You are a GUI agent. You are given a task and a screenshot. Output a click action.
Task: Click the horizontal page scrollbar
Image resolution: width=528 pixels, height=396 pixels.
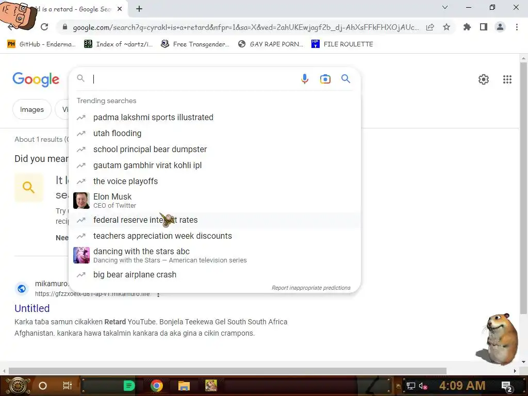[227, 371]
